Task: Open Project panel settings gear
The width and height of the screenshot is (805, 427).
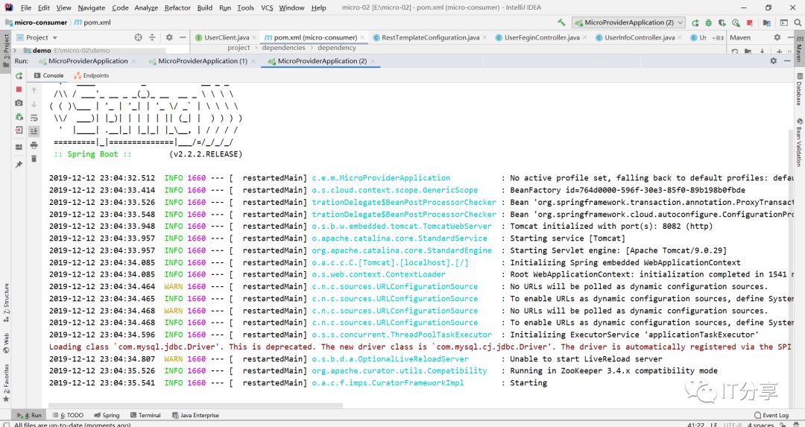Action: pos(169,37)
